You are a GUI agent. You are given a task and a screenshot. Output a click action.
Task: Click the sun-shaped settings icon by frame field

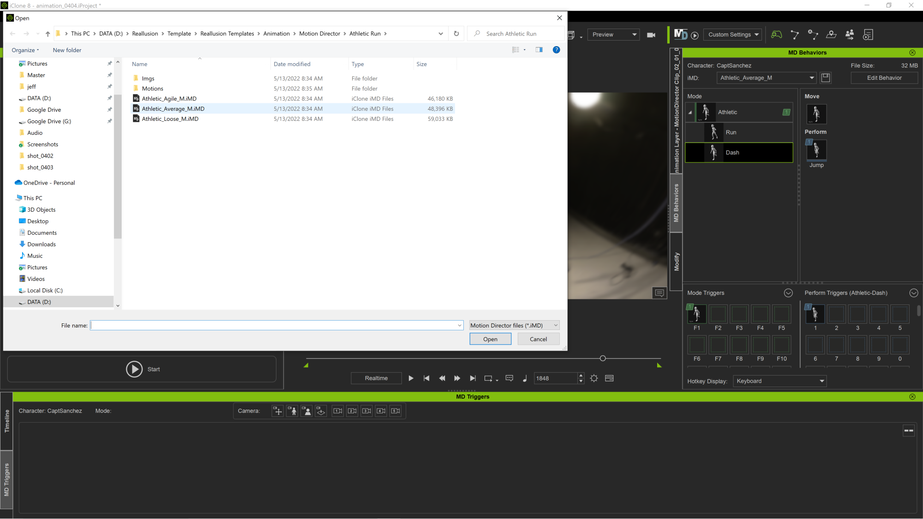[x=594, y=378]
